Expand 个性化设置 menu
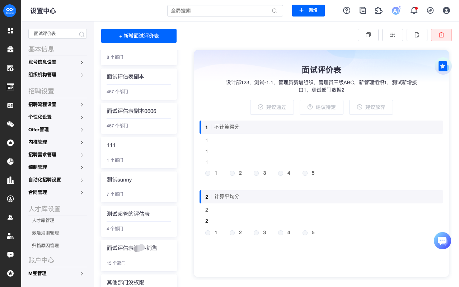The width and height of the screenshot is (459, 287). [57, 117]
